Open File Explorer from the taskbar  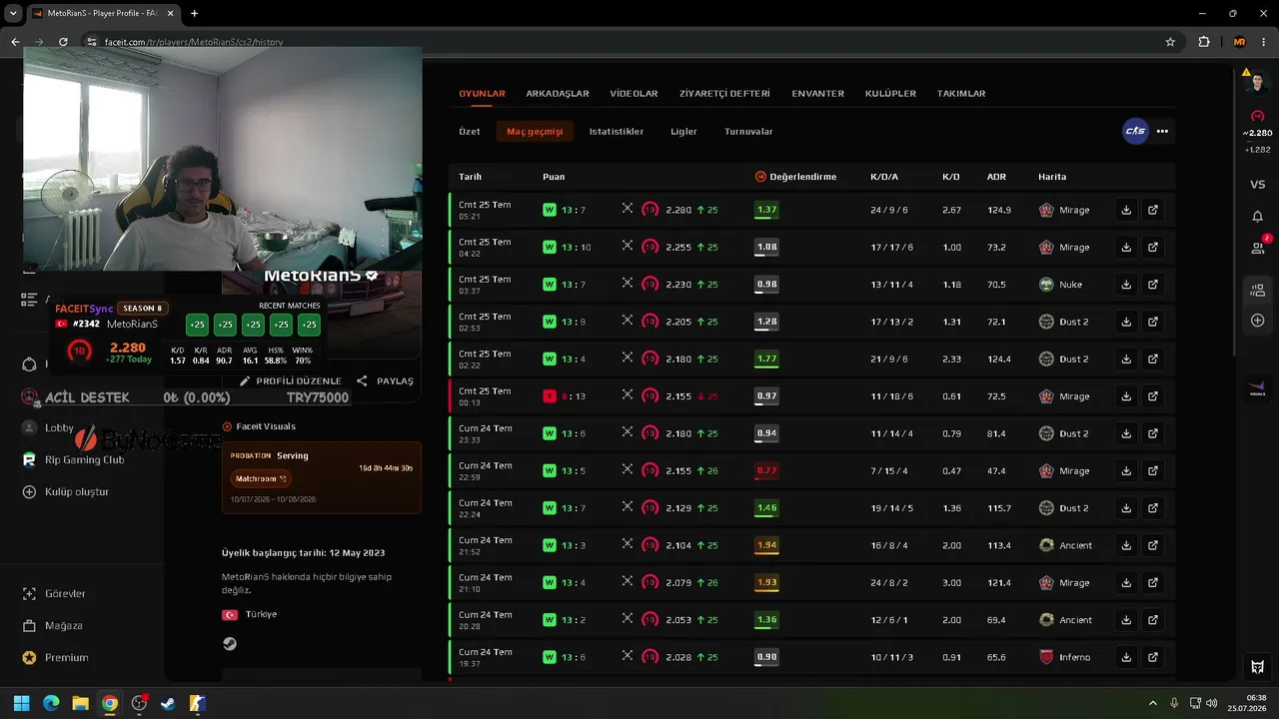(x=80, y=703)
